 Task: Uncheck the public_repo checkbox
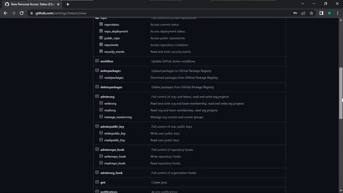point(101,38)
